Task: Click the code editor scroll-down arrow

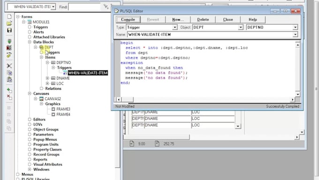Action: (297, 94)
